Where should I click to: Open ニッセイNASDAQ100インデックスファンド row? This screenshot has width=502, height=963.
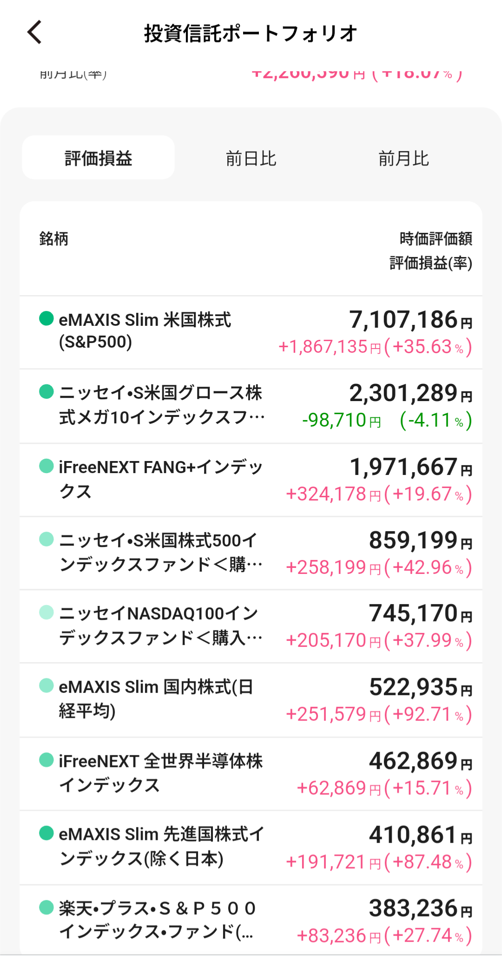160,626
